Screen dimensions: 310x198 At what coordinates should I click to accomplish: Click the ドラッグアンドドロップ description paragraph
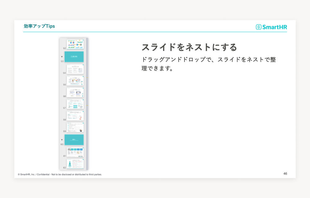209,64
